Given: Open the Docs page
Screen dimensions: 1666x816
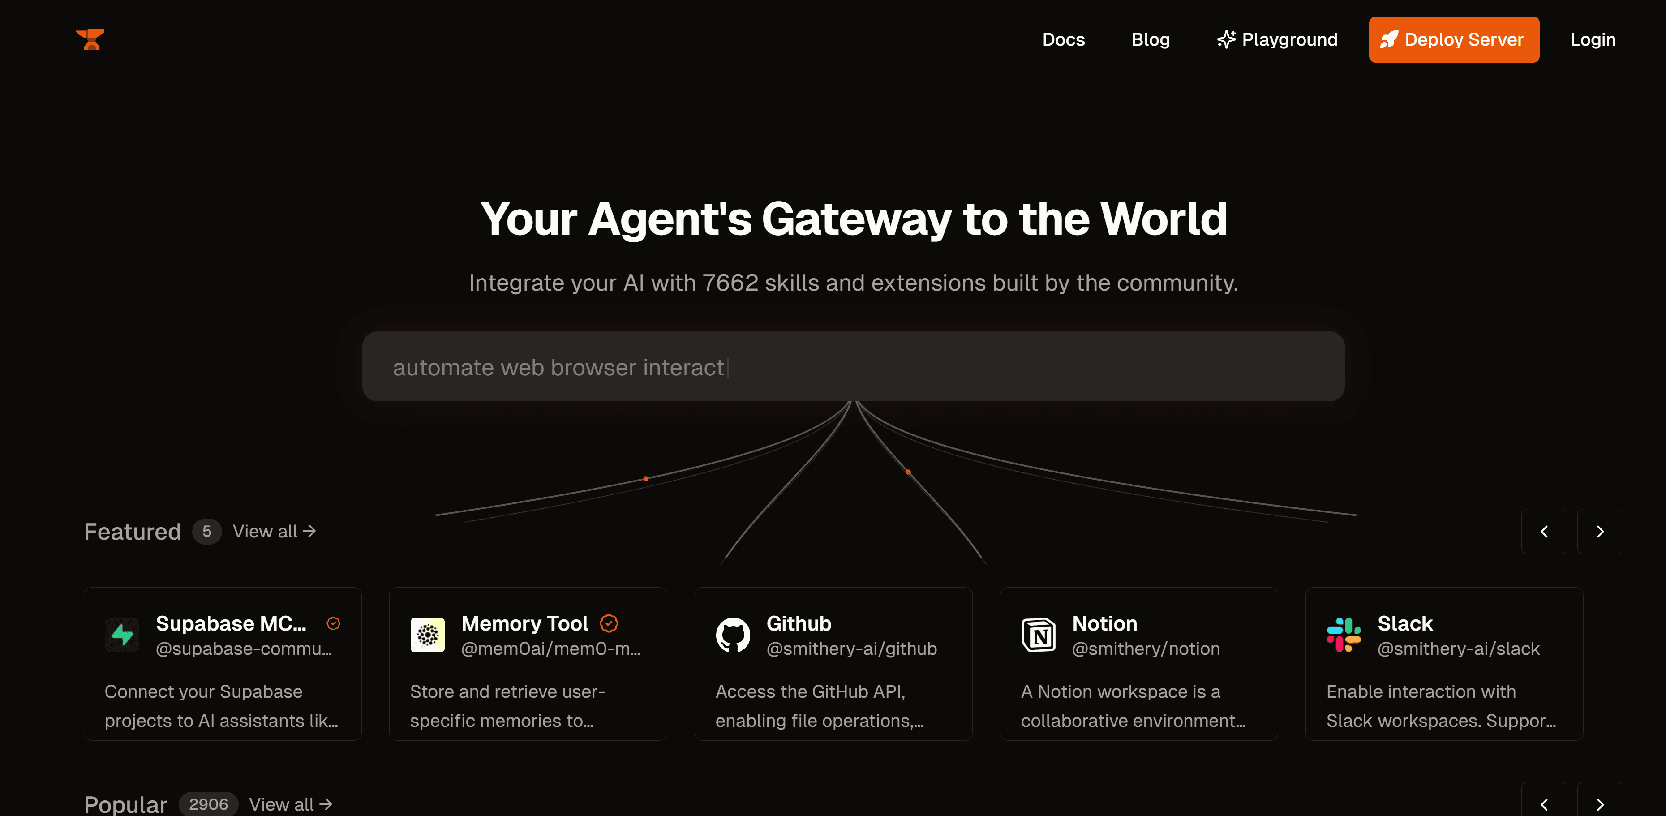Looking at the screenshot, I should coord(1063,39).
